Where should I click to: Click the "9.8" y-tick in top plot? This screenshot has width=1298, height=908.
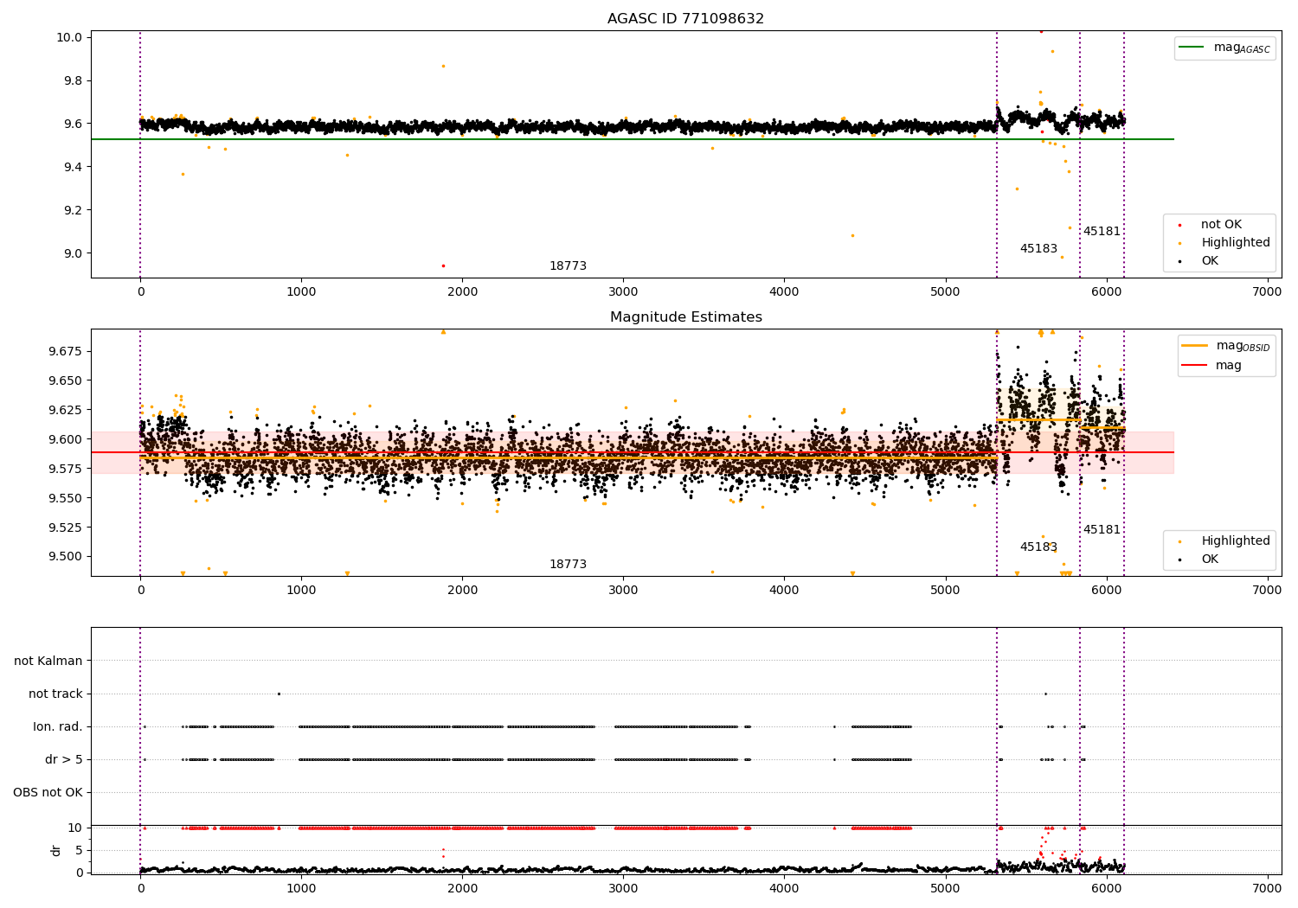click(72, 80)
